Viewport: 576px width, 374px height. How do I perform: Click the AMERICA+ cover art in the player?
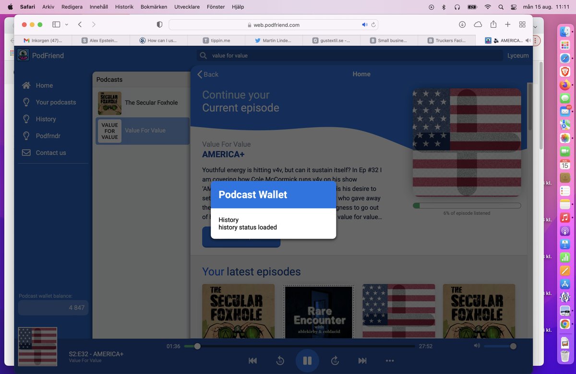(x=37, y=347)
